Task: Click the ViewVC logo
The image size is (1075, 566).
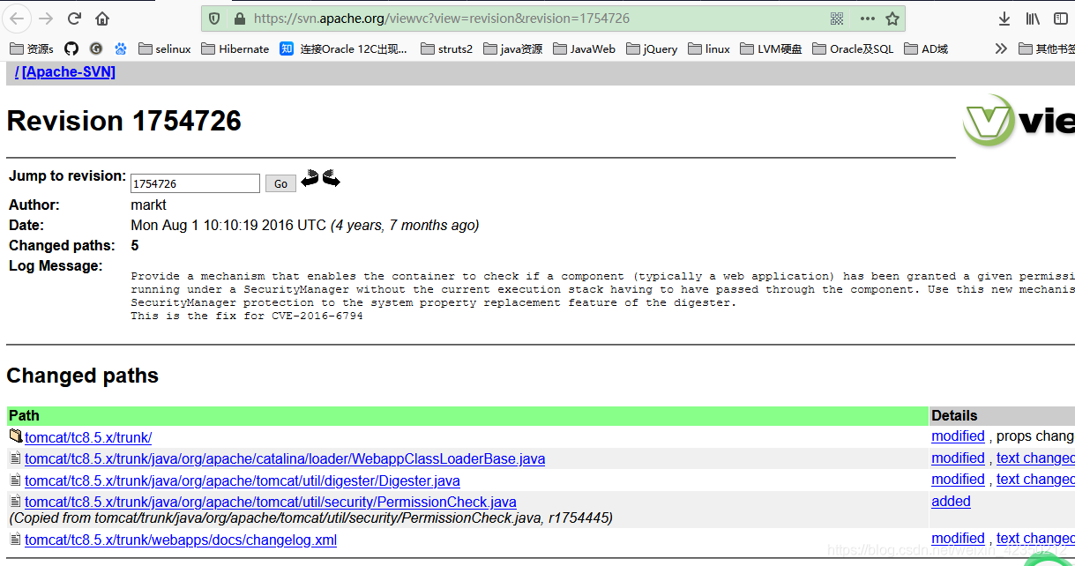Action: point(1019,121)
